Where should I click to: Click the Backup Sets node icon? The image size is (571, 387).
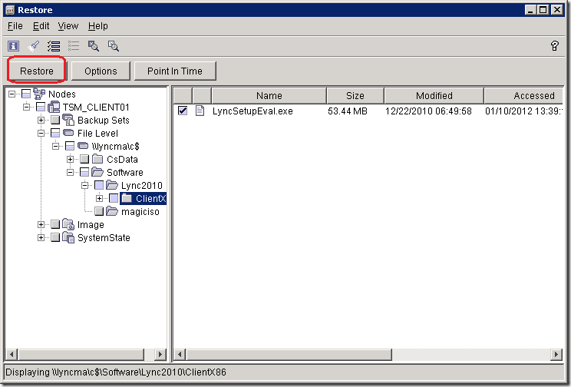click(x=68, y=121)
